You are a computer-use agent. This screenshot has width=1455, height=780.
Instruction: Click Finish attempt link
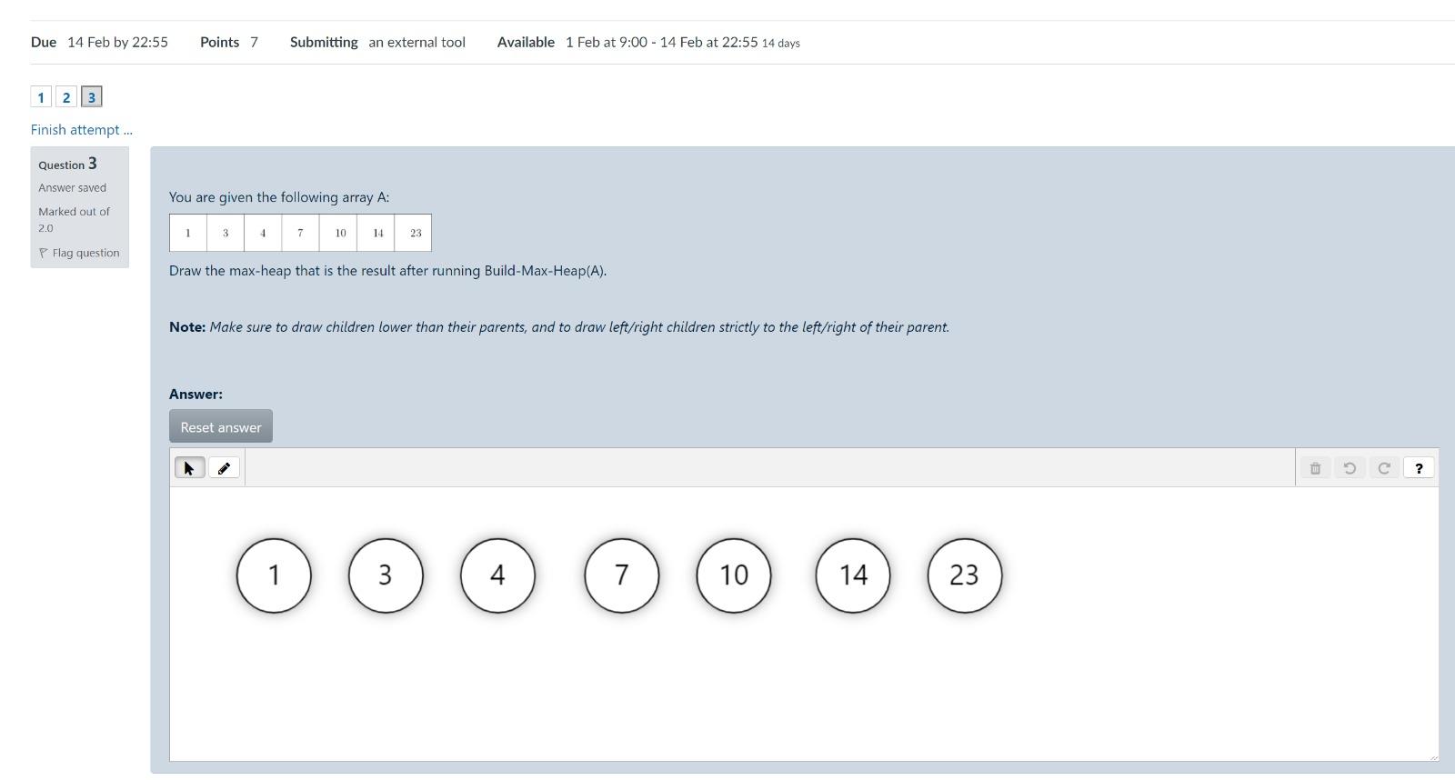point(82,130)
